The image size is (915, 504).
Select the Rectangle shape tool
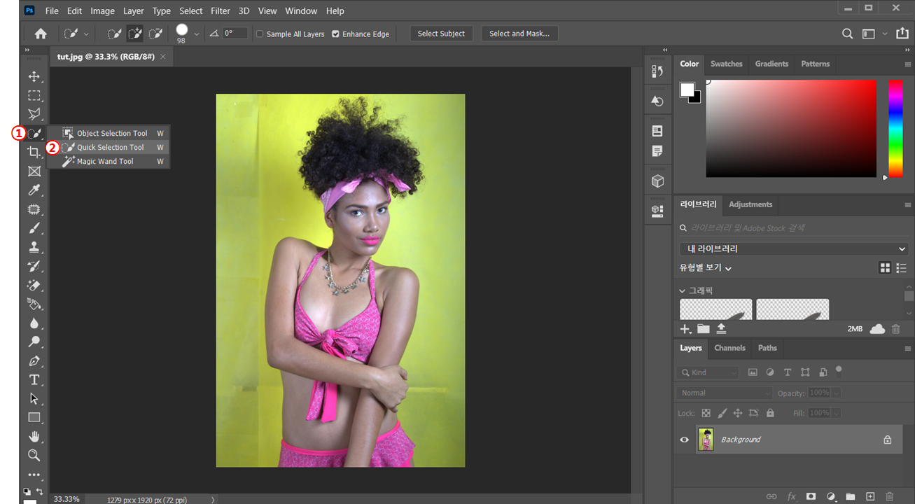(34, 417)
